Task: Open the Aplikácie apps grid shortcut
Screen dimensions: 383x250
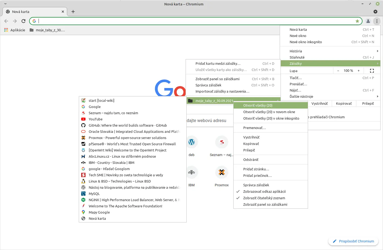Action: pyautogui.click(x=15, y=30)
